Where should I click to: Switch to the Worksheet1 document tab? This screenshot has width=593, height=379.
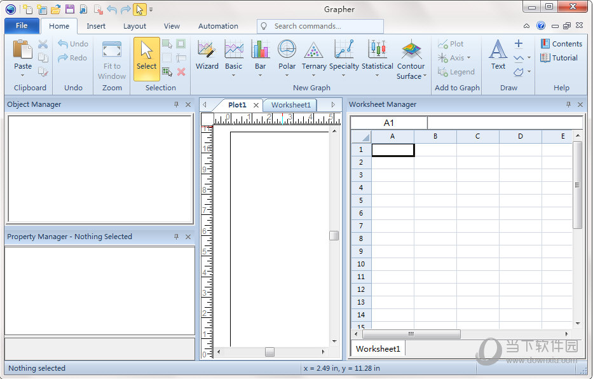click(x=291, y=105)
